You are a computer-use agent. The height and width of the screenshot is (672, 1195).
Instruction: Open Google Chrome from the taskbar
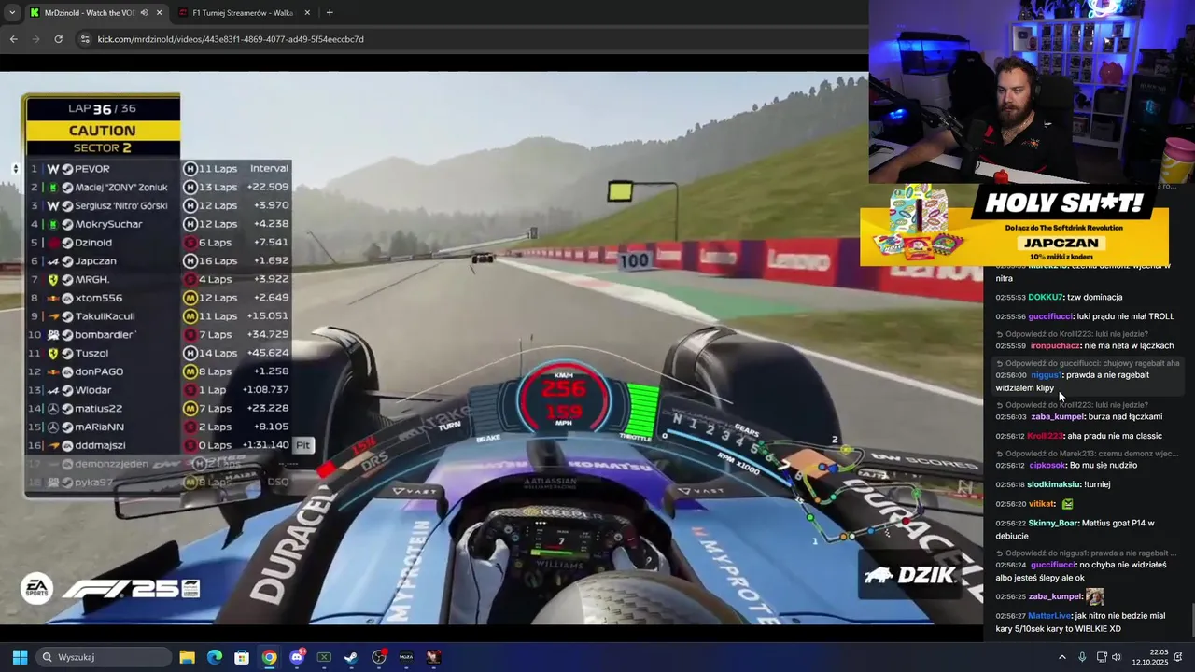click(269, 657)
